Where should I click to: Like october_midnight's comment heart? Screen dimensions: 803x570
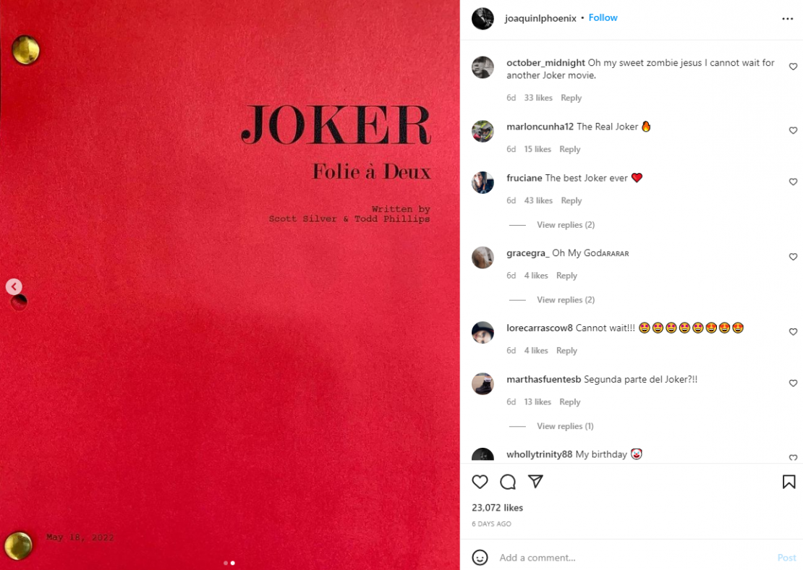793,67
